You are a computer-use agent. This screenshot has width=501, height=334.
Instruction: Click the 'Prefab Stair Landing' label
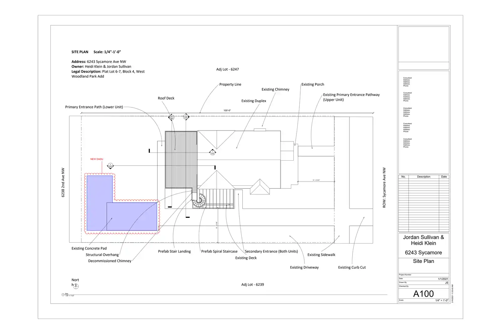point(174,251)
